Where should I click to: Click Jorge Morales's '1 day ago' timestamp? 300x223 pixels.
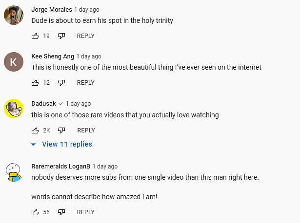point(87,10)
